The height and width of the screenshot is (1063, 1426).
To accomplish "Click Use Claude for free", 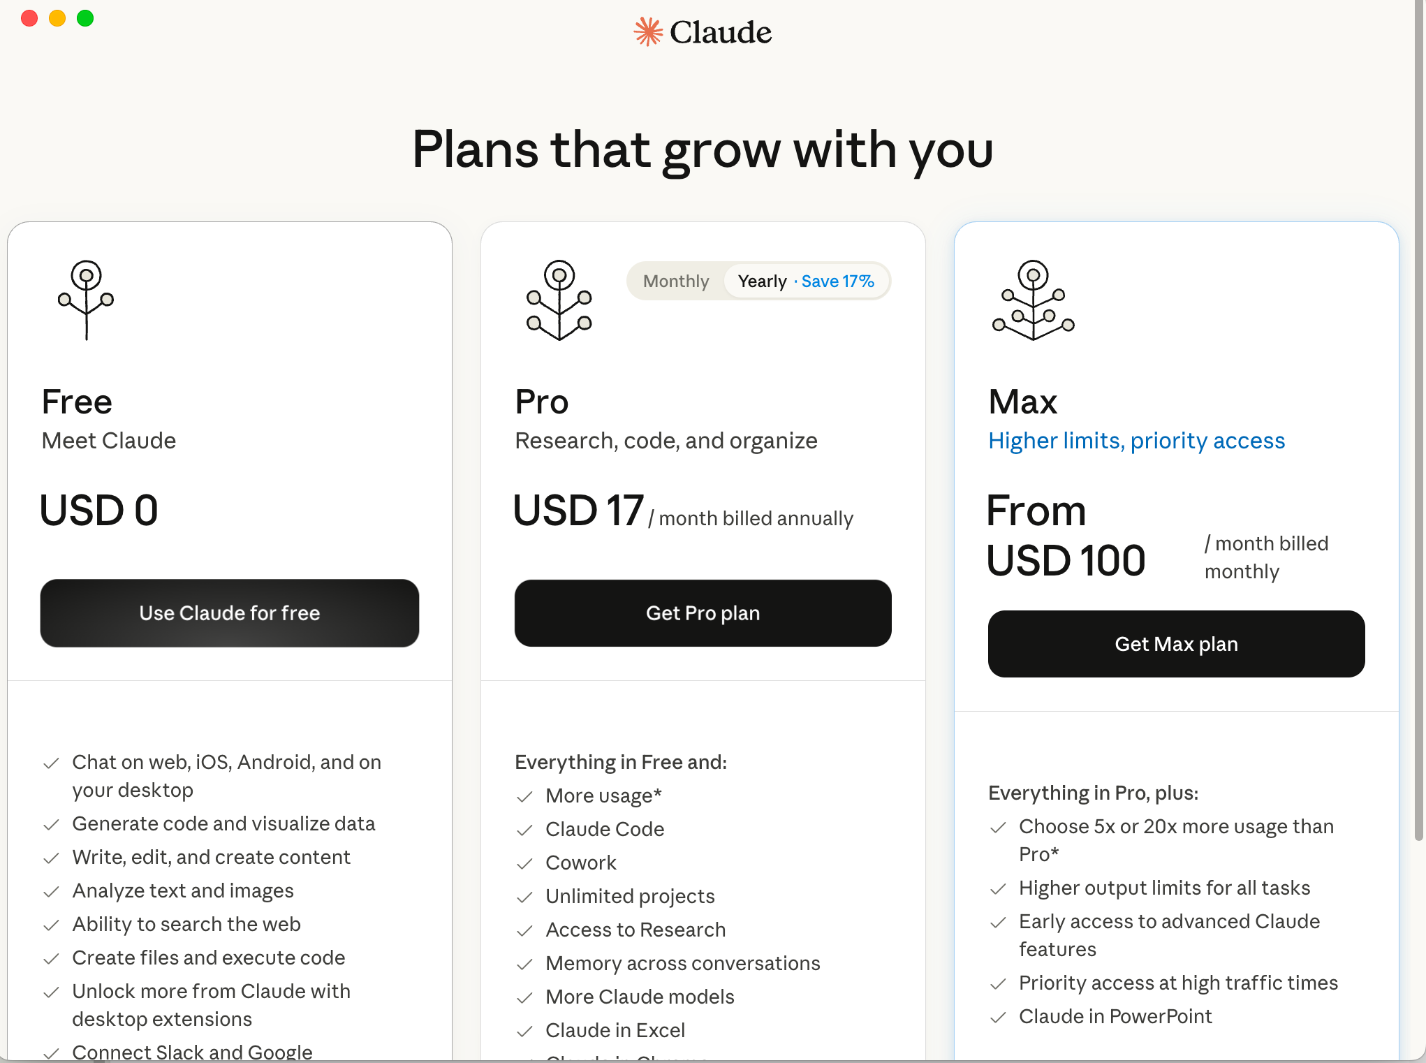I will 229,613.
